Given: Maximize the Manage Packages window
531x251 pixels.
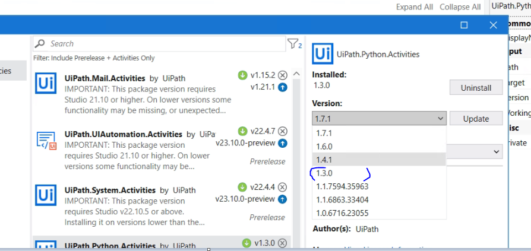Looking at the screenshot, I should click(x=464, y=25).
